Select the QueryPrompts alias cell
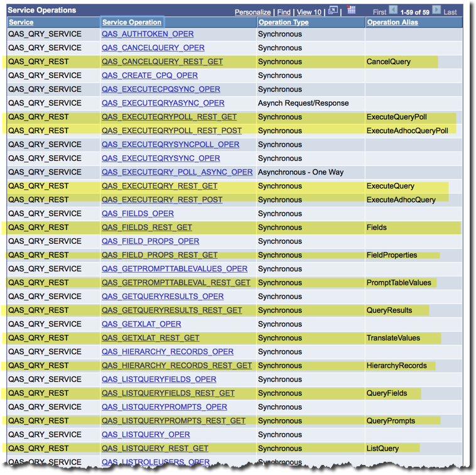The width and height of the screenshot is (476, 475). click(x=413, y=421)
